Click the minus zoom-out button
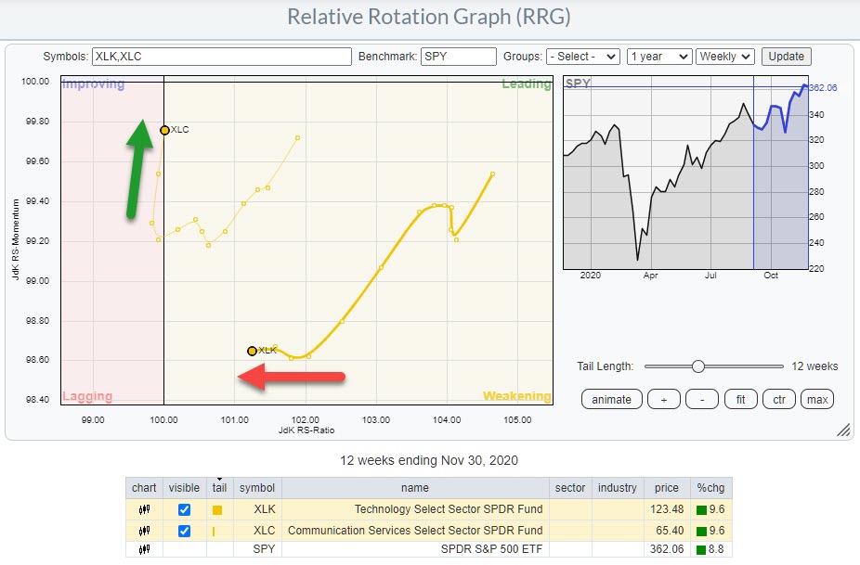860x565 pixels. click(702, 400)
